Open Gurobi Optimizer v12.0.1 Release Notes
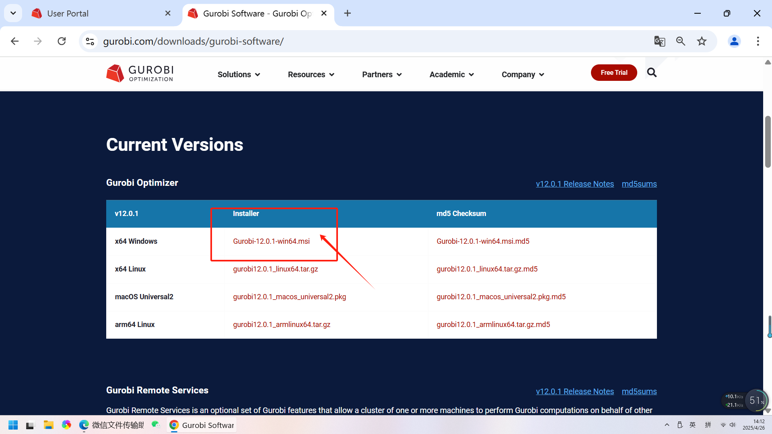Viewport: 772px width, 434px height. (575, 184)
